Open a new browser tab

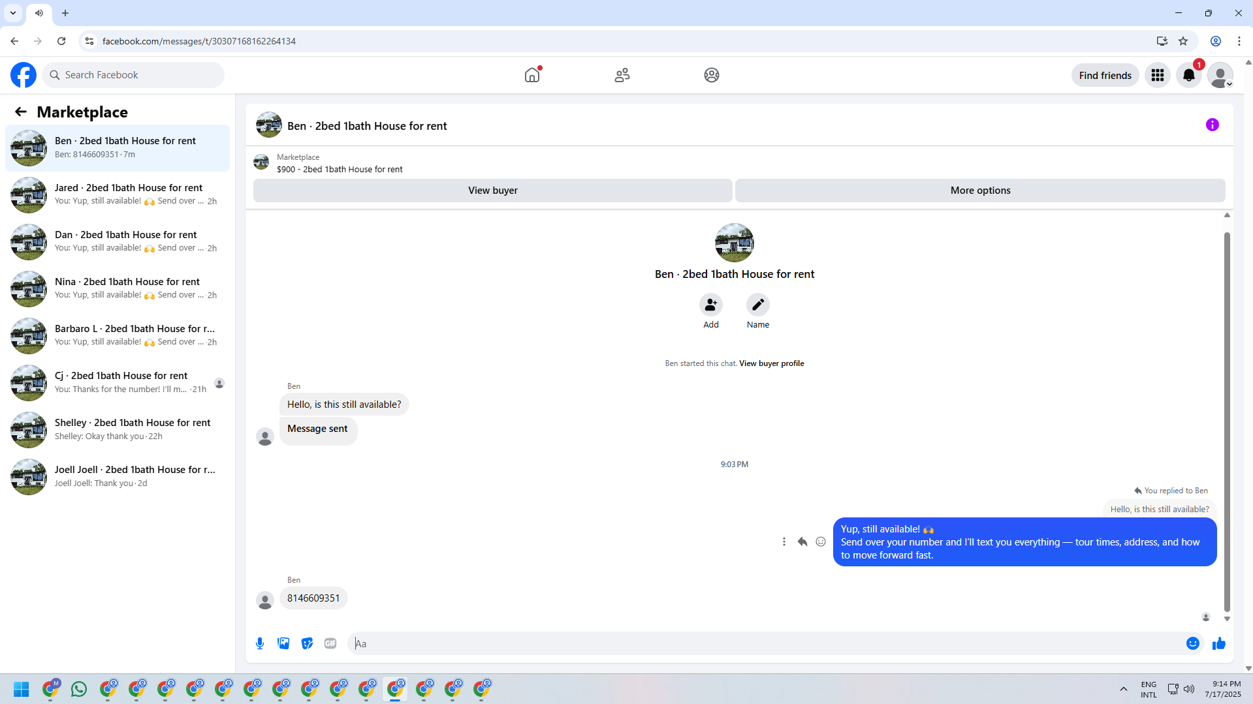(x=65, y=13)
